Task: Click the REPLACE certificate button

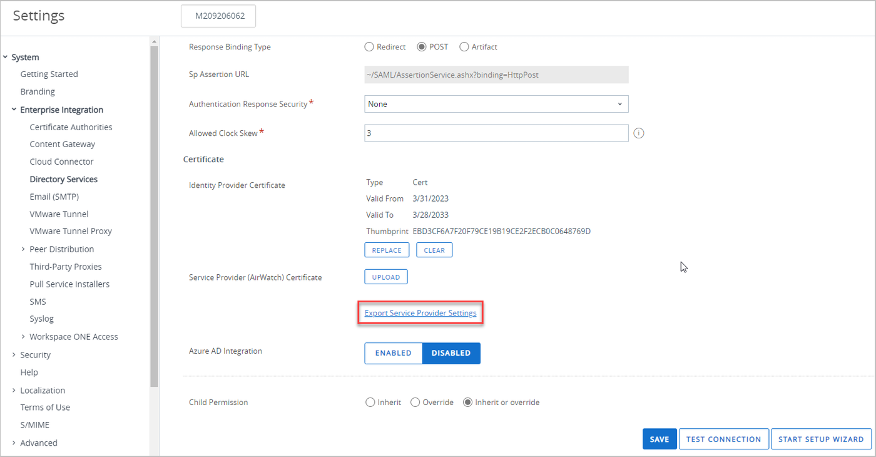Action: click(x=387, y=250)
